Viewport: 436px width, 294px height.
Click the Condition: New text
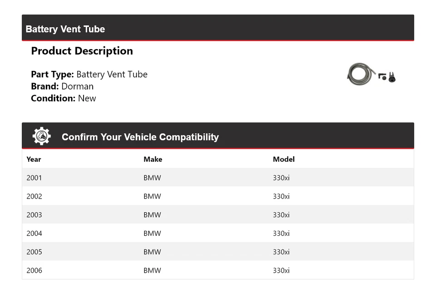click(64, 98)
